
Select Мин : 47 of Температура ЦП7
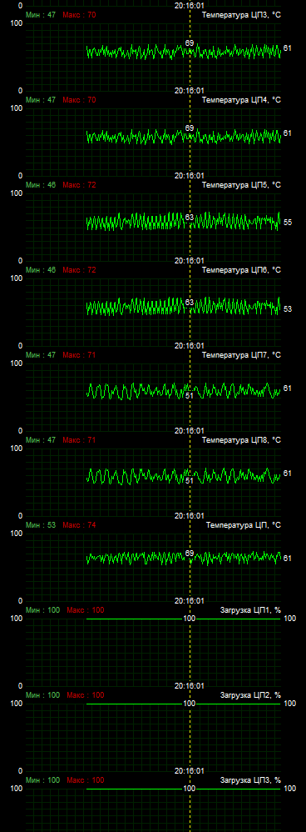point(41,355)
